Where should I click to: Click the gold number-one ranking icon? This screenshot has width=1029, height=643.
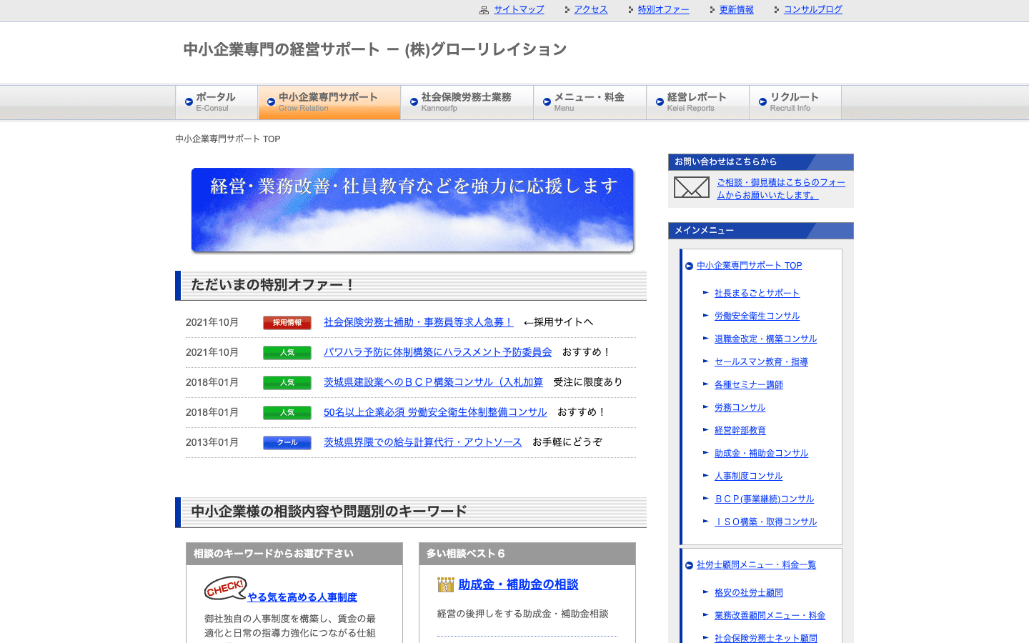(x=446, y=585)
